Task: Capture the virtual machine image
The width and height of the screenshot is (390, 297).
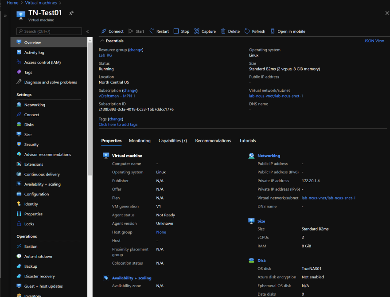Action: coord(205,31)
